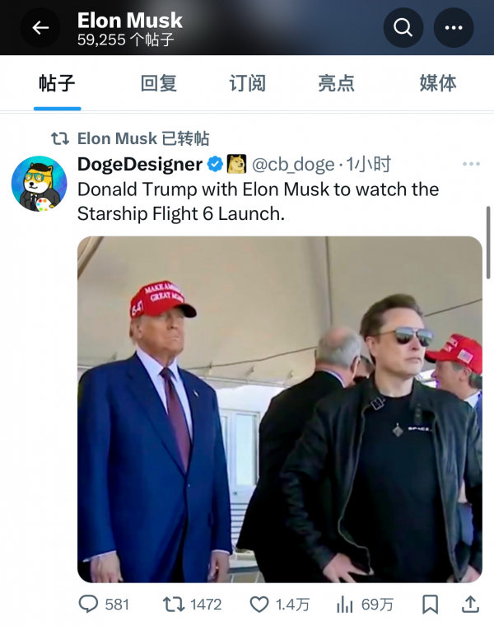Open the 亮点 tab
The image size is (494, 626).
click(336, 83)
